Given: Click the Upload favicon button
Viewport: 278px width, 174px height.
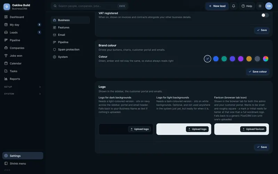Looking at the screenshot, I should pos(253,129).
